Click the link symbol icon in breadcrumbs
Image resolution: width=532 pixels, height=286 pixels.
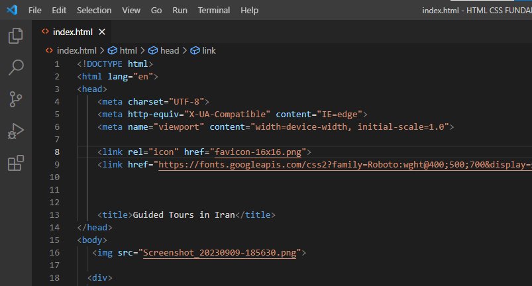pyautogui.click(x=195, y=50)
